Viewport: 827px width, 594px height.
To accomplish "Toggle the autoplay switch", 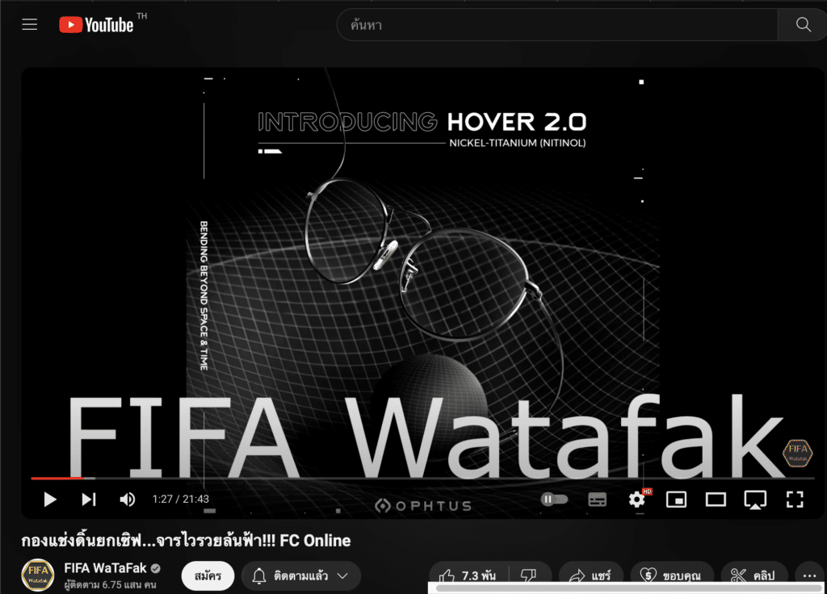I will click(x=554, y=500).
